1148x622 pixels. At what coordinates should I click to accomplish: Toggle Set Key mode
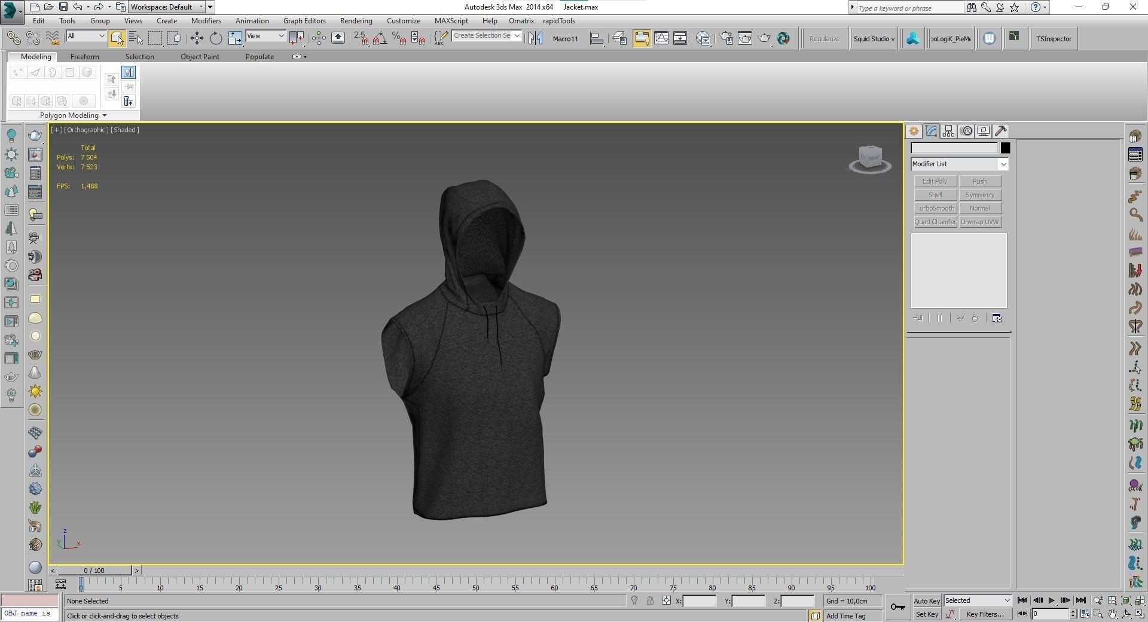click(927, 614)
